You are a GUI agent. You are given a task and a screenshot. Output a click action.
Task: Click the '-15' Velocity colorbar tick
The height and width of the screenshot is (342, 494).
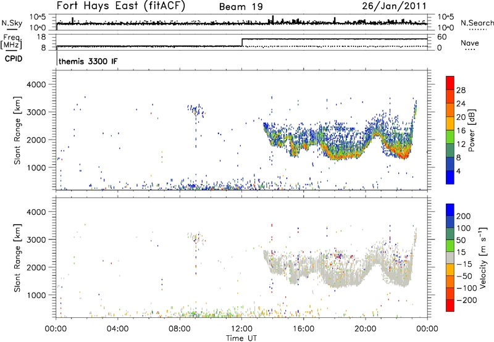click(x=464, y=264)
